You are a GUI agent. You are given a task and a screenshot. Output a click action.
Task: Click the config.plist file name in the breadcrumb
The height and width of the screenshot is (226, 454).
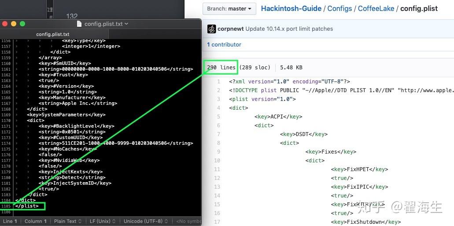coord(419,9)
